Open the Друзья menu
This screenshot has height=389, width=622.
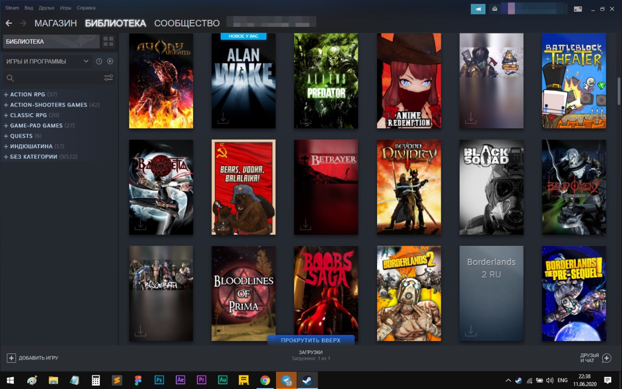point(46,8)
